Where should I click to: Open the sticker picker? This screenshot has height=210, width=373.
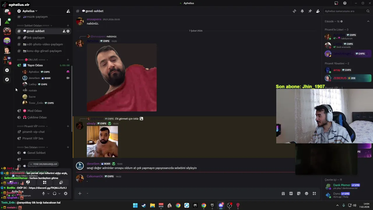tap(299, 193)
